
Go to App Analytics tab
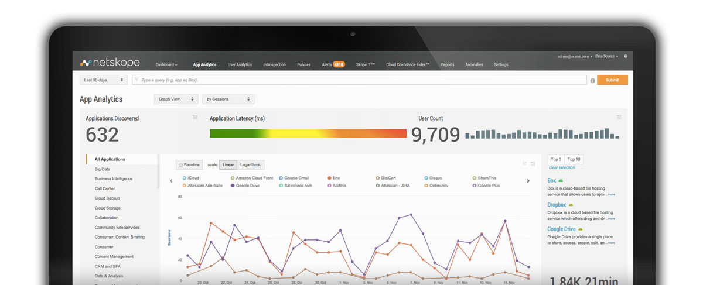click(x=204, y=64)
